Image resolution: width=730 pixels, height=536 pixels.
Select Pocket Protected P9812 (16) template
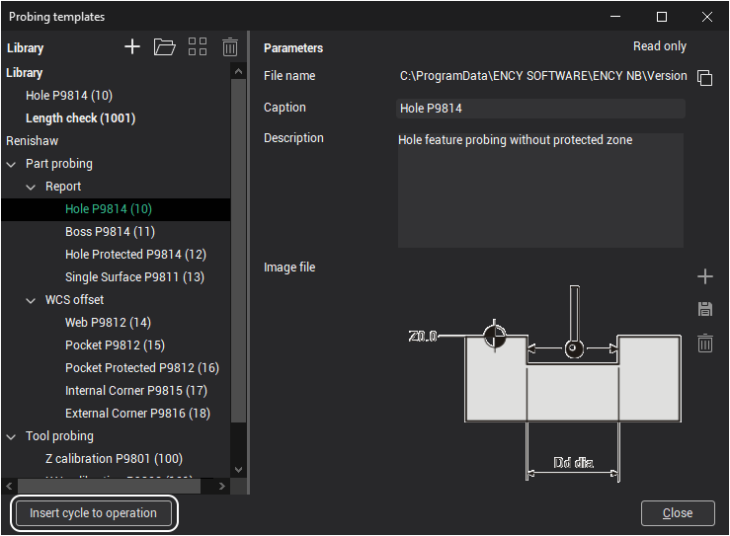(141, 368)
